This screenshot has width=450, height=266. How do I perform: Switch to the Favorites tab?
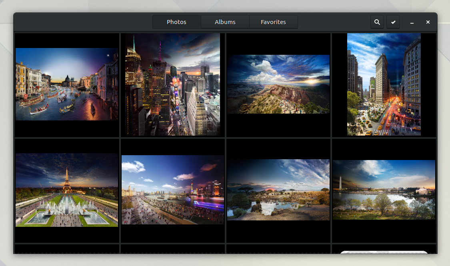click(273, 22)
